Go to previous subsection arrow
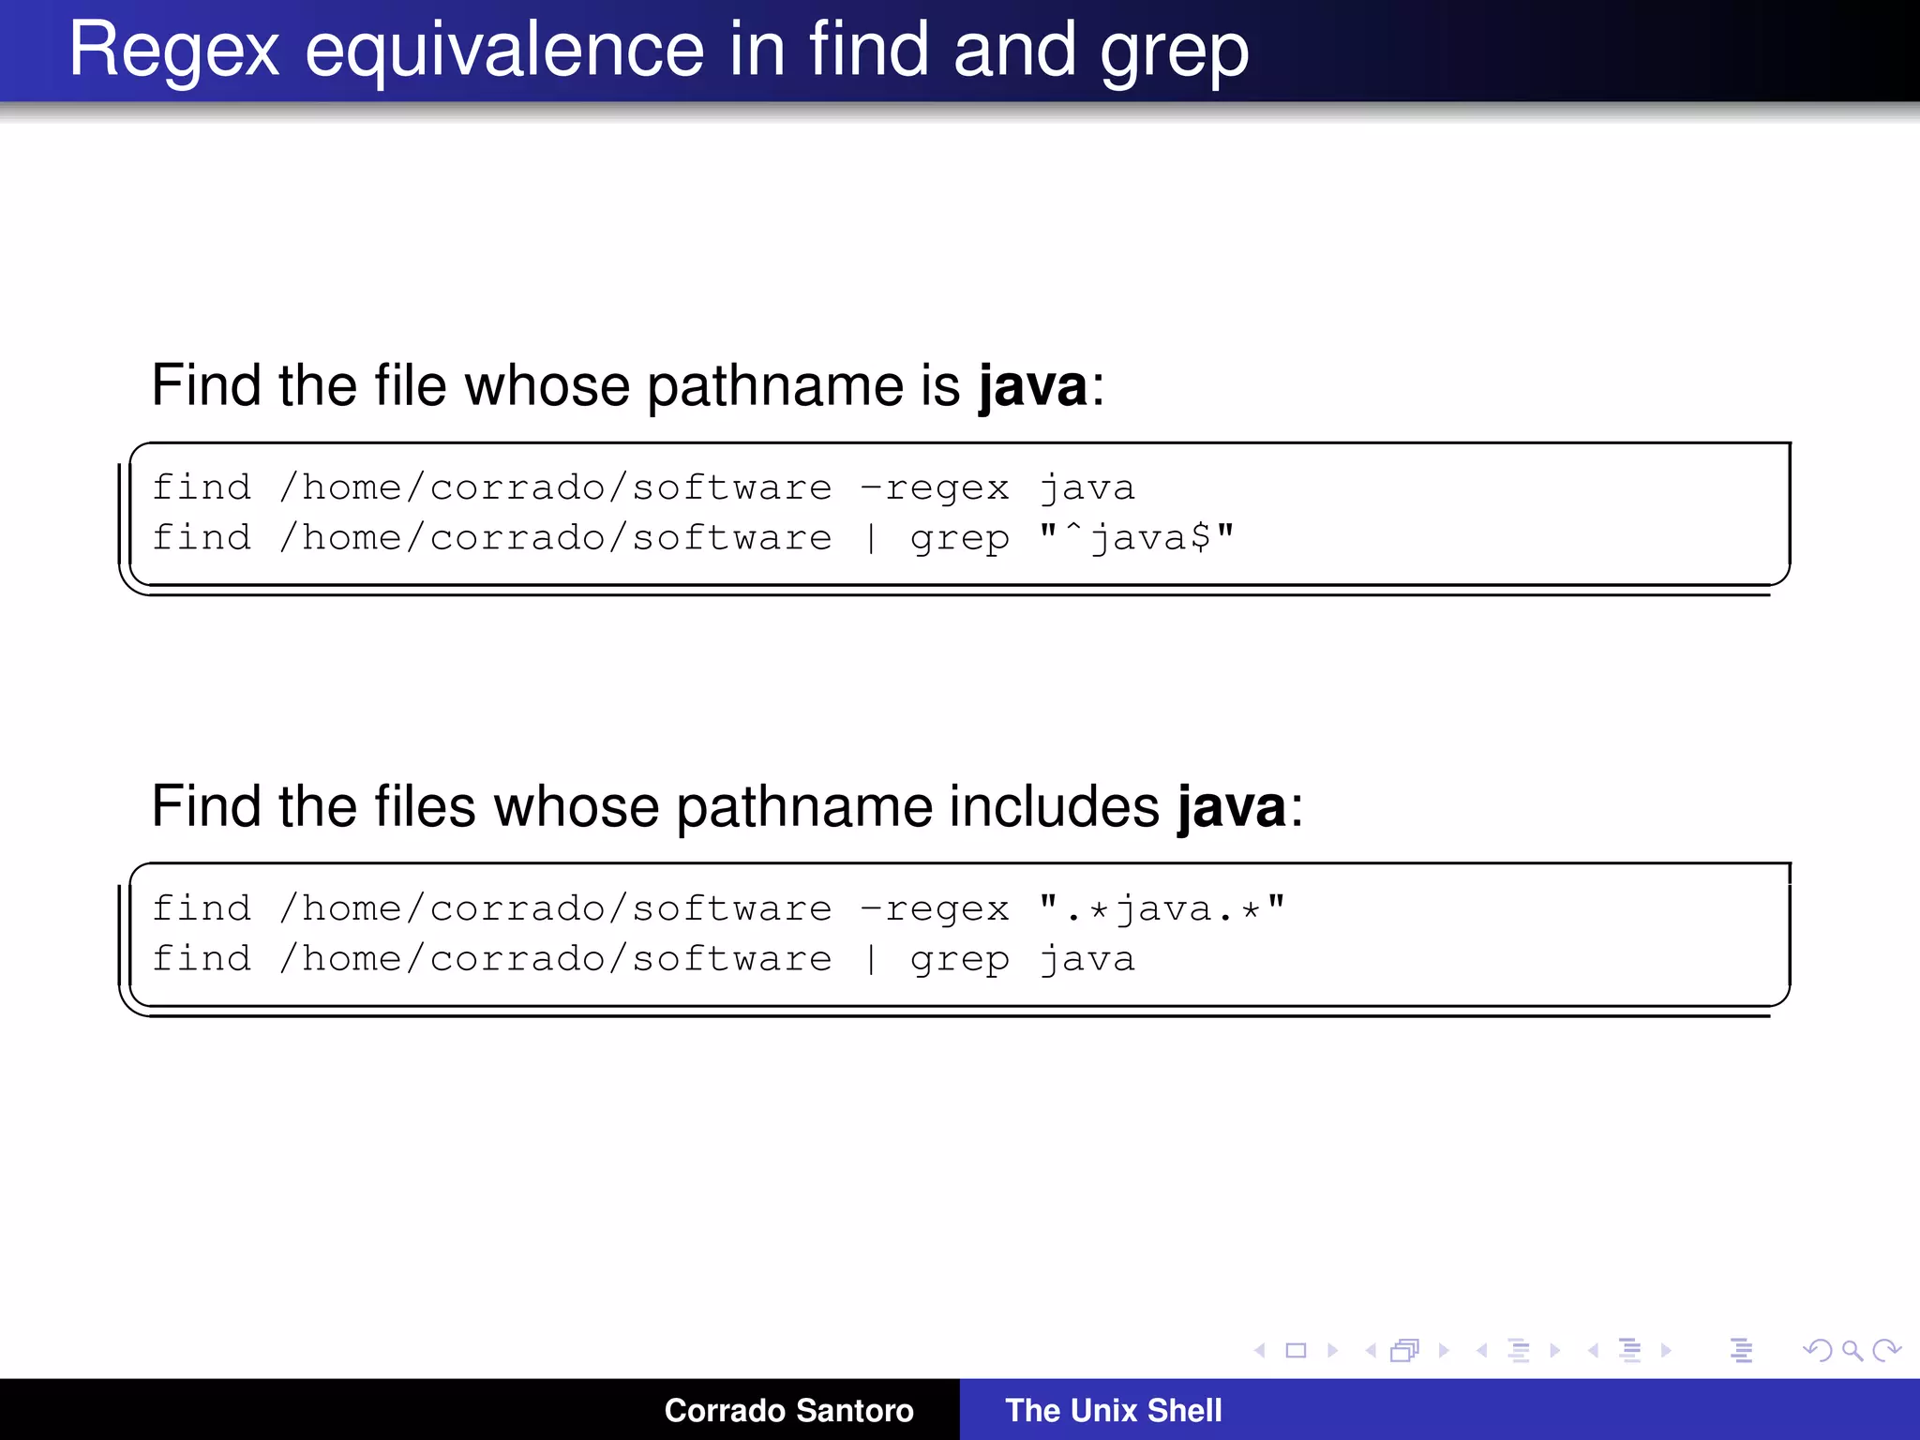This screenshot has width=1920, height=1440. (x=1481, y=1350)
